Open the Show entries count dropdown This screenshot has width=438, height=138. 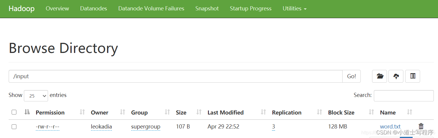(x=36, y=96)
